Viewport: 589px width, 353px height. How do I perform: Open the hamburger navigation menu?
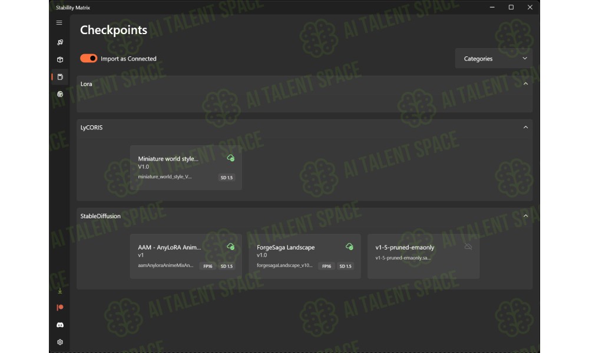(59, 23)
